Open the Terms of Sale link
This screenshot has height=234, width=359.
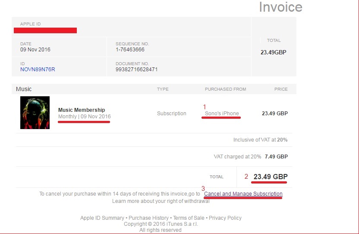click(x=189, y=218)
